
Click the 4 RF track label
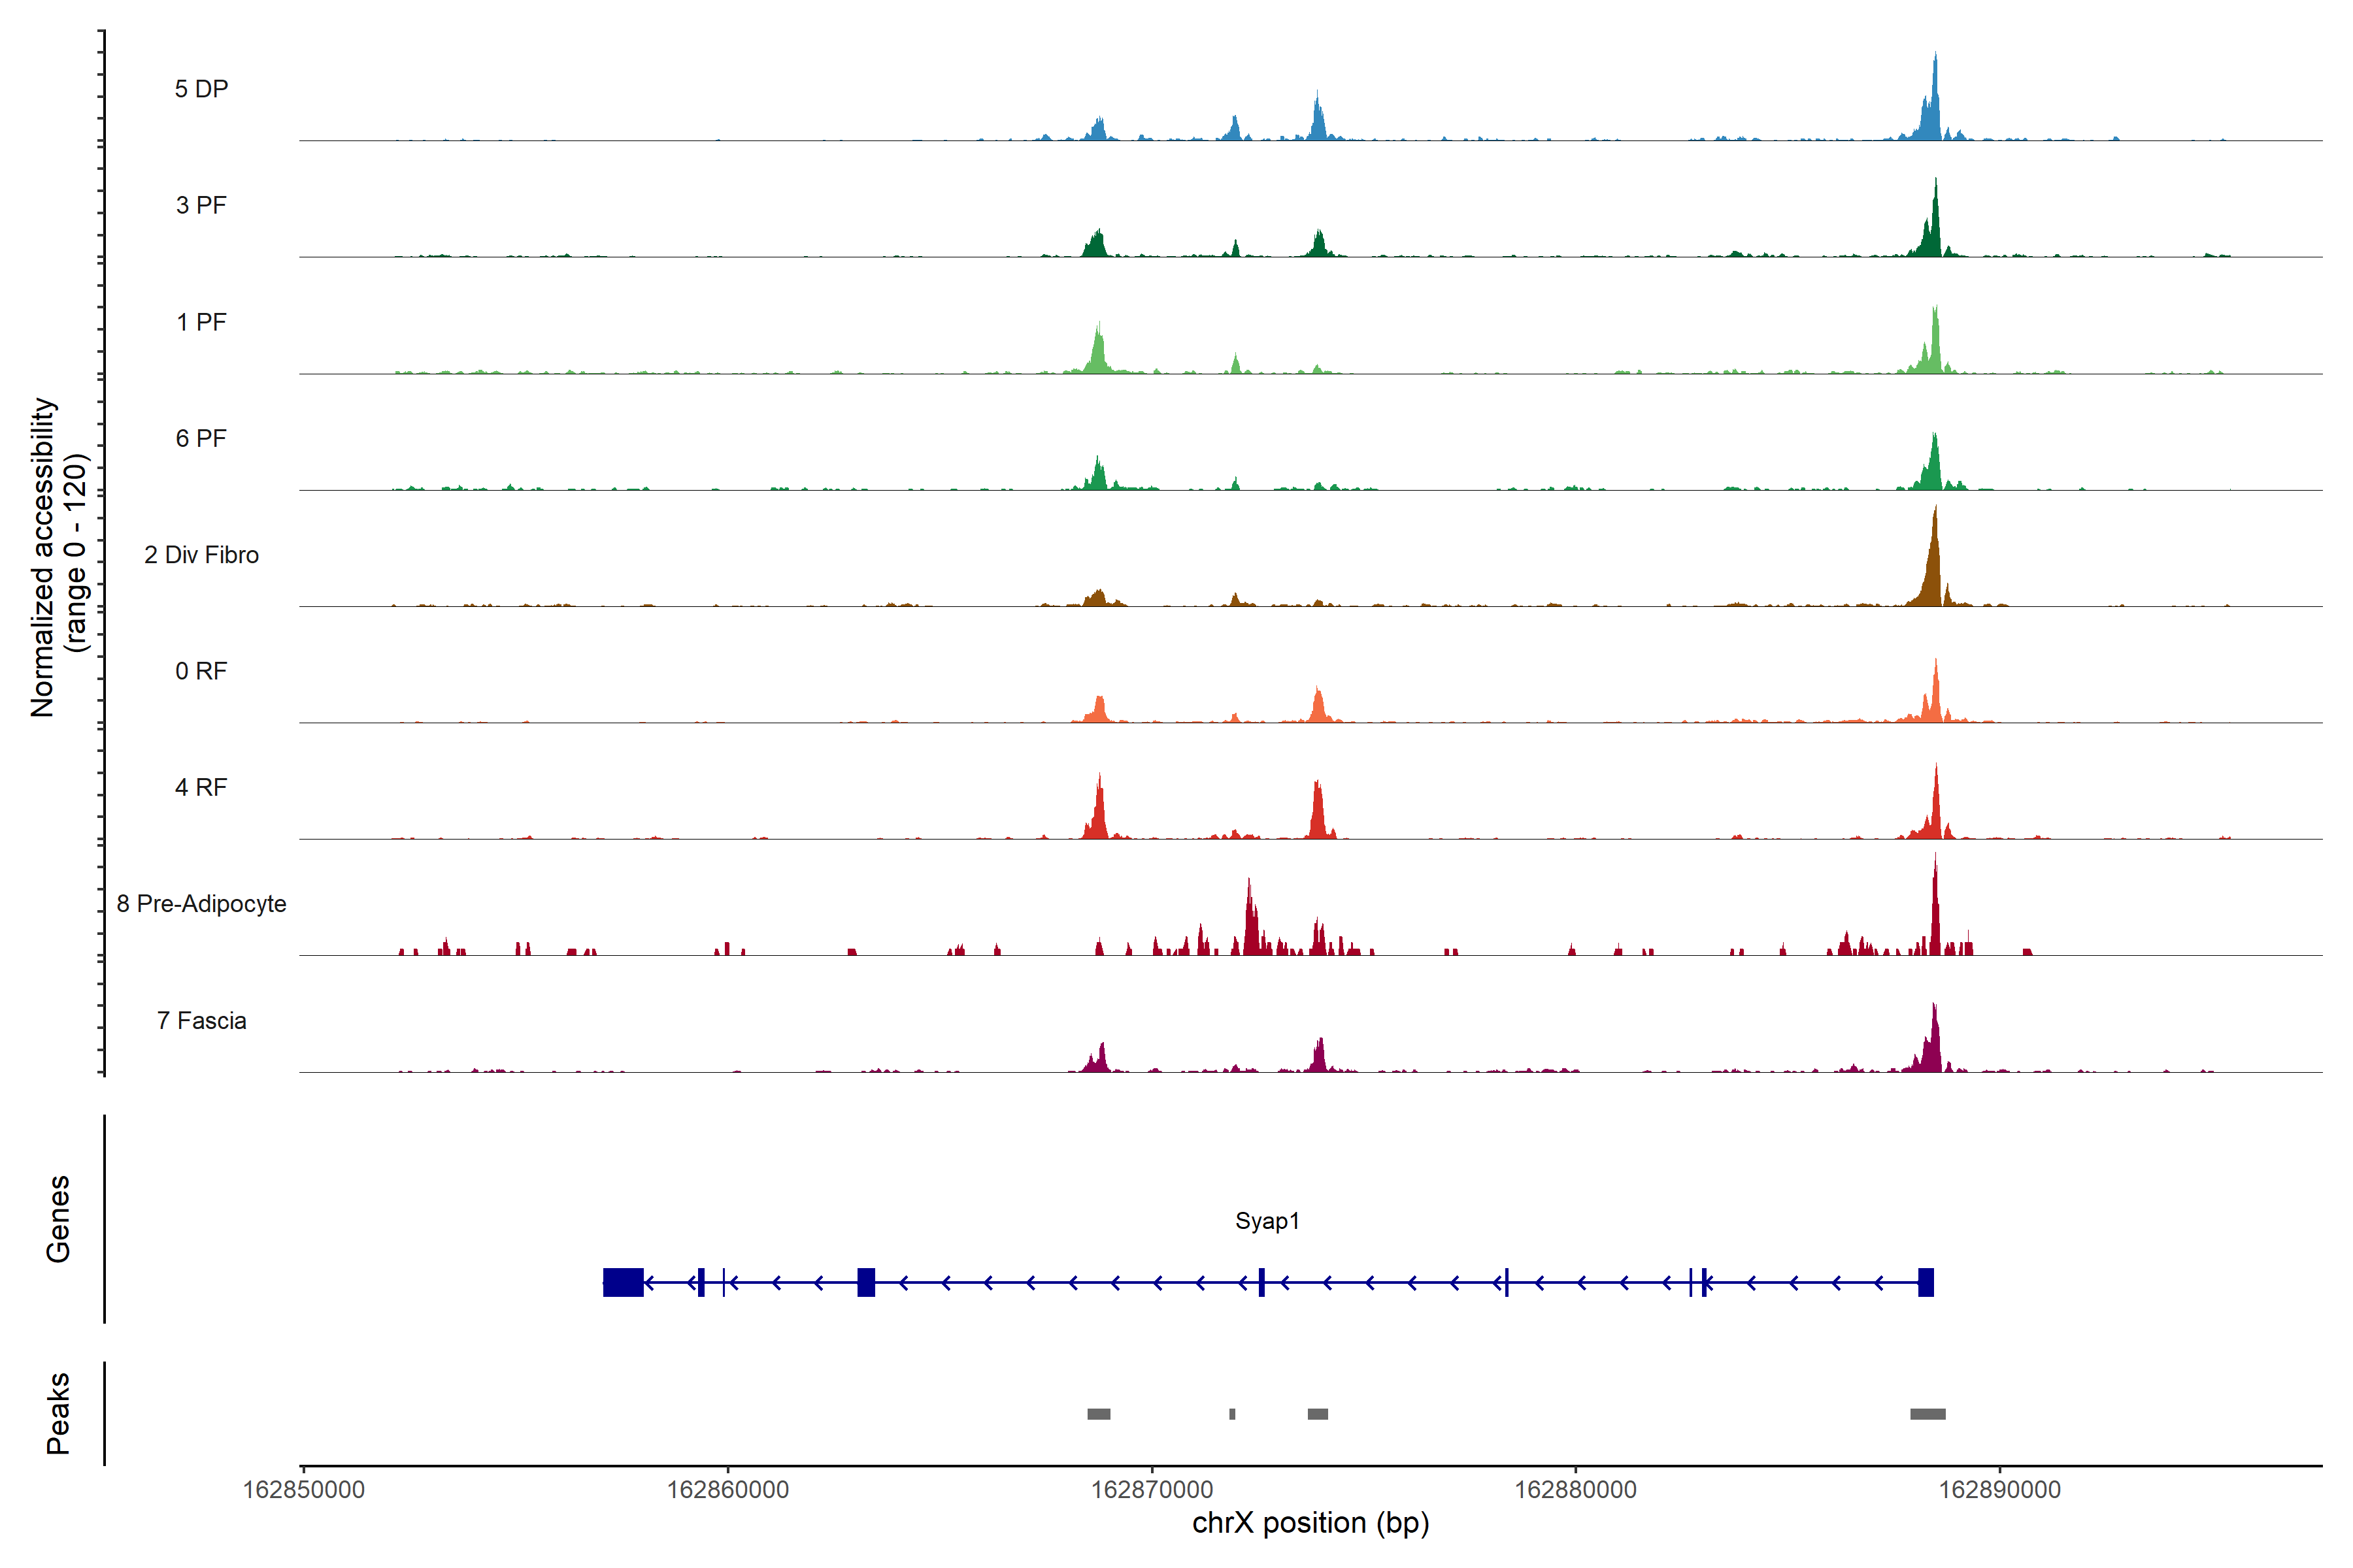[x=201, y=787]
